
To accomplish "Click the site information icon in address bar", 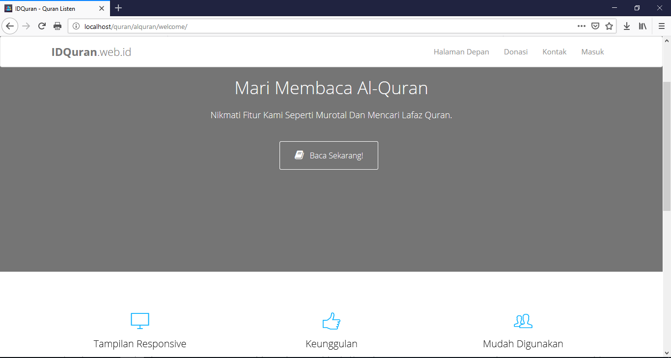I will (x=76, y=26).
